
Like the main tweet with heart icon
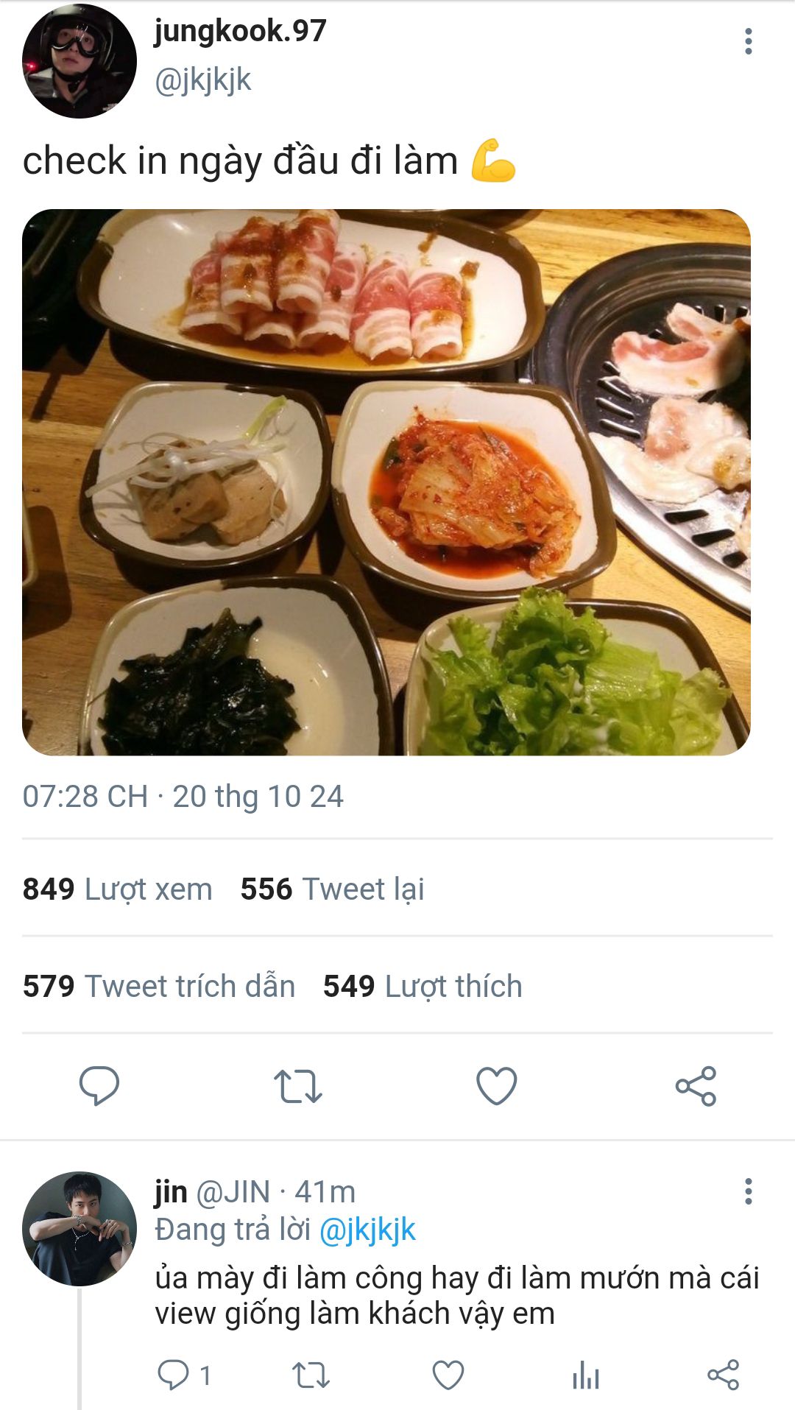pos(497,1085)
